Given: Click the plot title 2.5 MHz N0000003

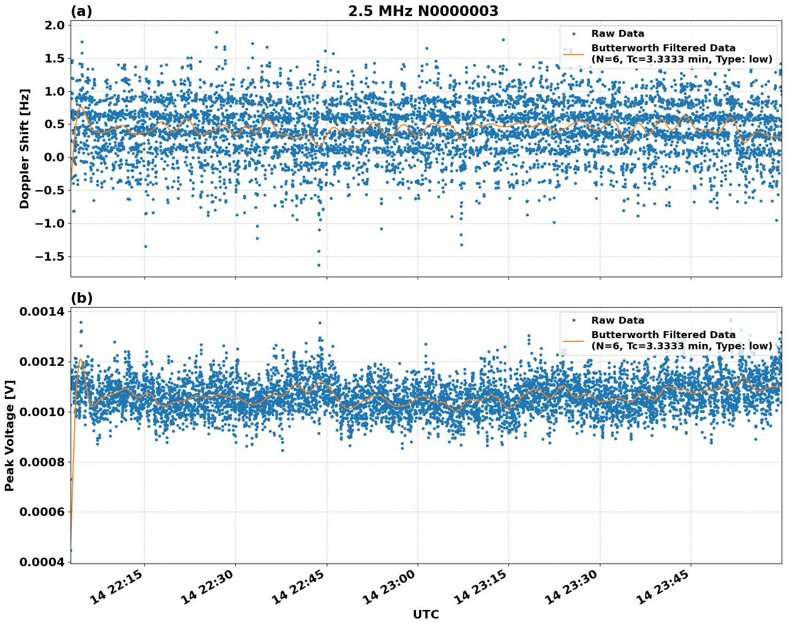Looking at the screenshot, I should [x=423, y=11].
